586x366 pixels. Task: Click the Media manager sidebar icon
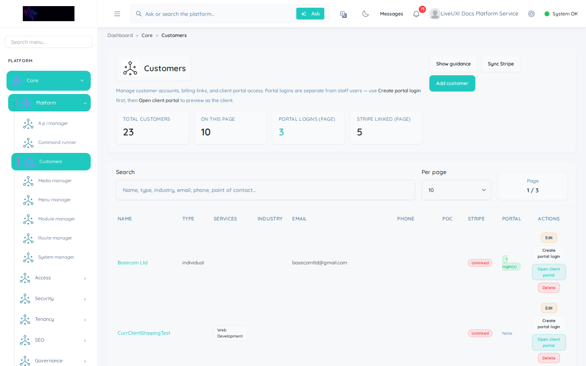(x=28, y=181)
